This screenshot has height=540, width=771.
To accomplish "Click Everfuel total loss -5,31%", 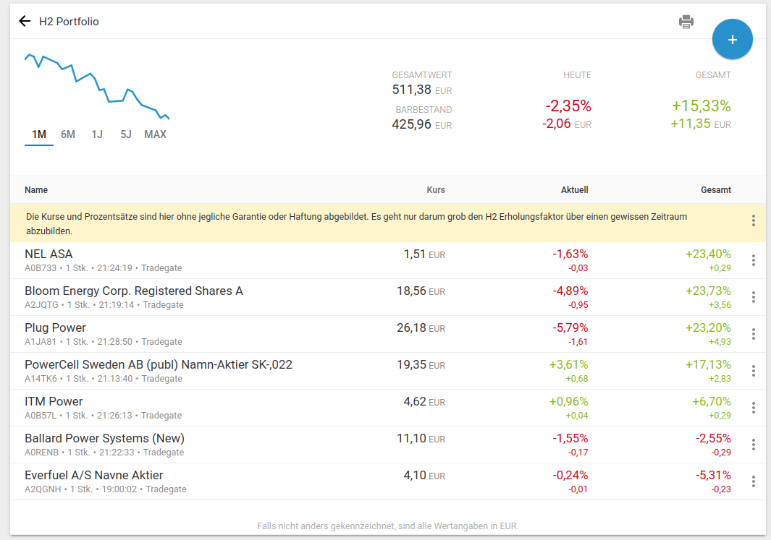I will [x=713, y=475].
